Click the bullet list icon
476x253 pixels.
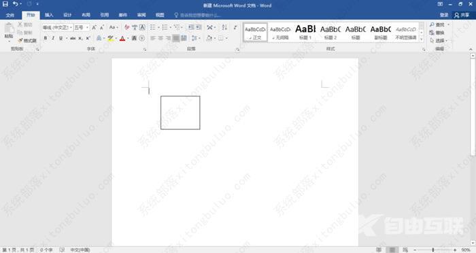(153, 28)
